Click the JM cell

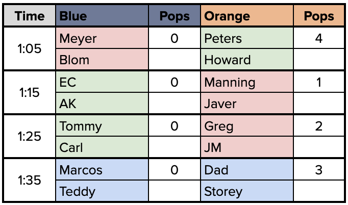coord(247,147)
